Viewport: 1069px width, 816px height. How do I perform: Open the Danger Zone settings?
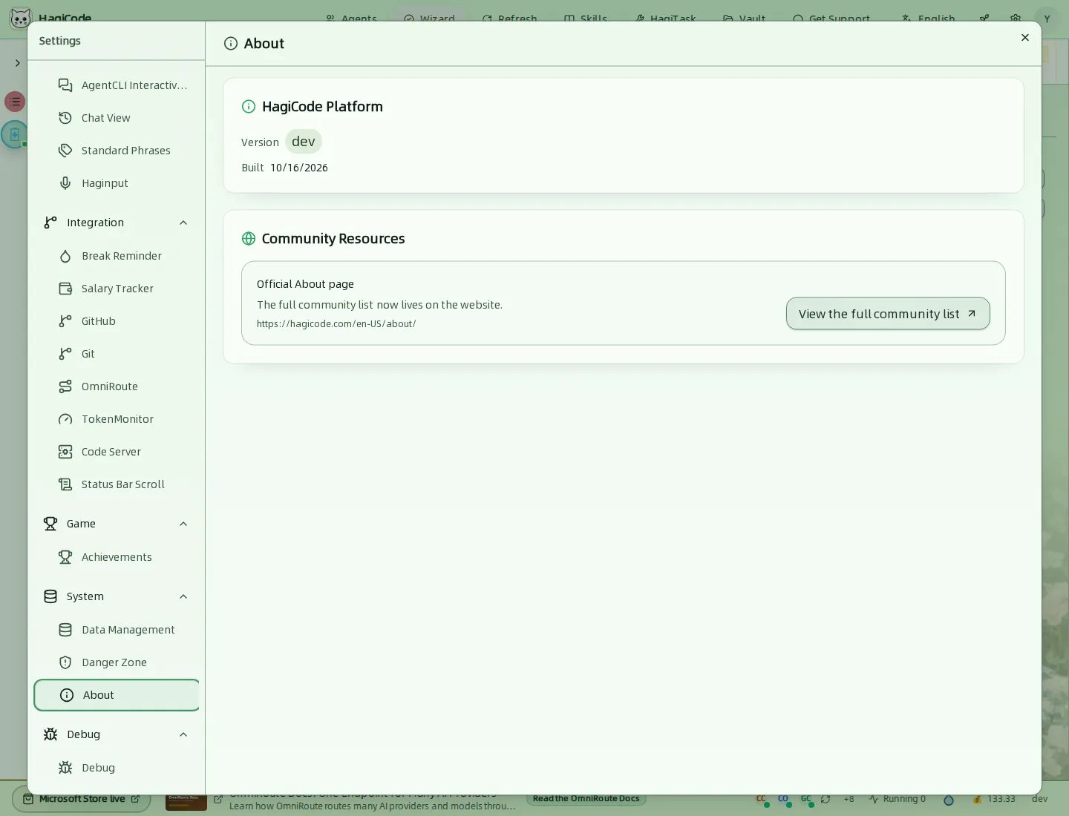(117, 662)
